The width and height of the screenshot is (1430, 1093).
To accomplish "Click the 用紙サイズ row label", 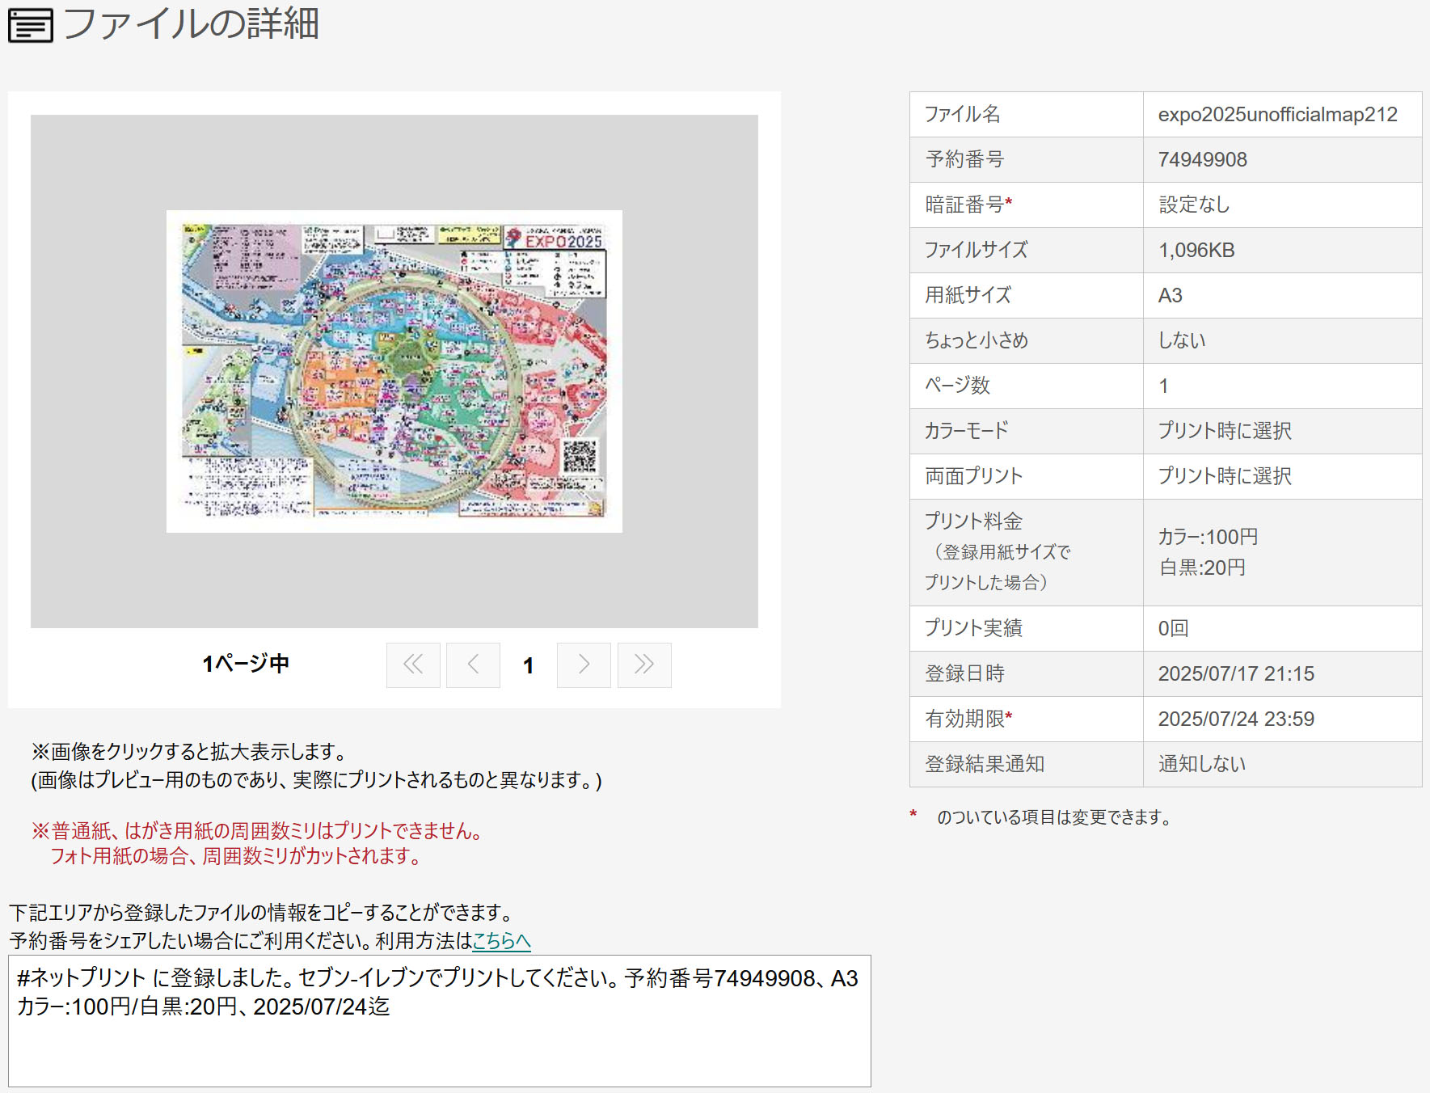I will pos(968,295).
